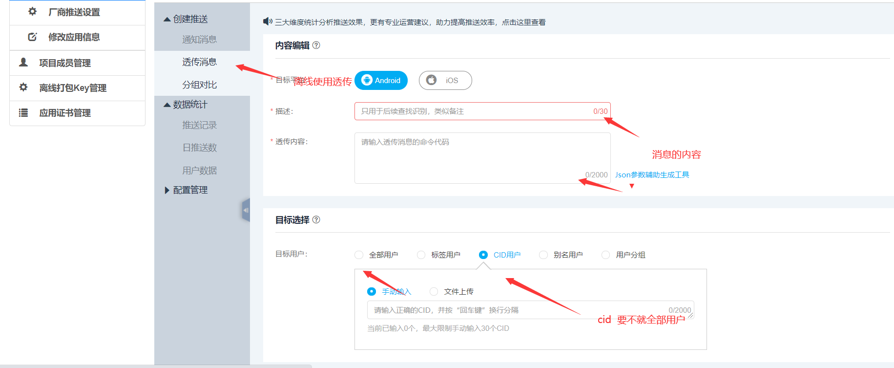The height and width of the screenshot is (368, 894).
Task: Click the edit icon beside 修改应用信息
Action: (32, 37)
